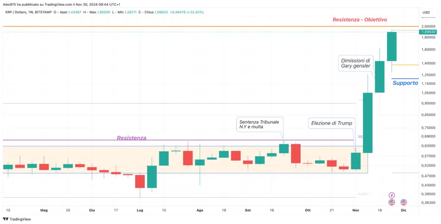
Task: Select the orange Resistenza - Obiettivo line
Action: (210, 26)
